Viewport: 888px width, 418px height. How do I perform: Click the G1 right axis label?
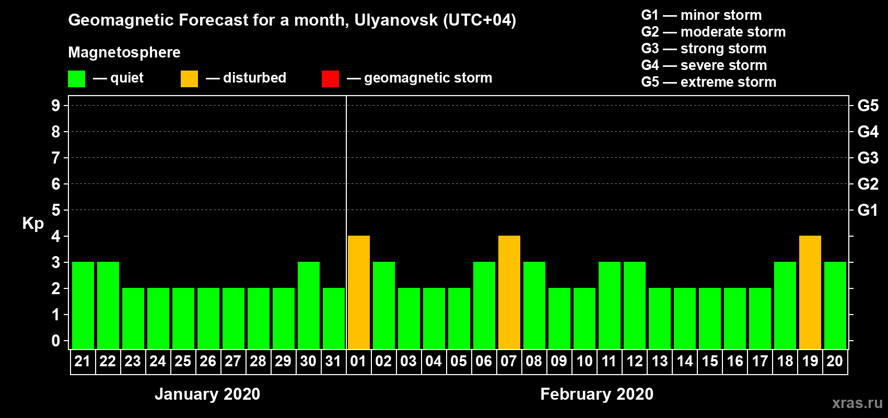868,210
